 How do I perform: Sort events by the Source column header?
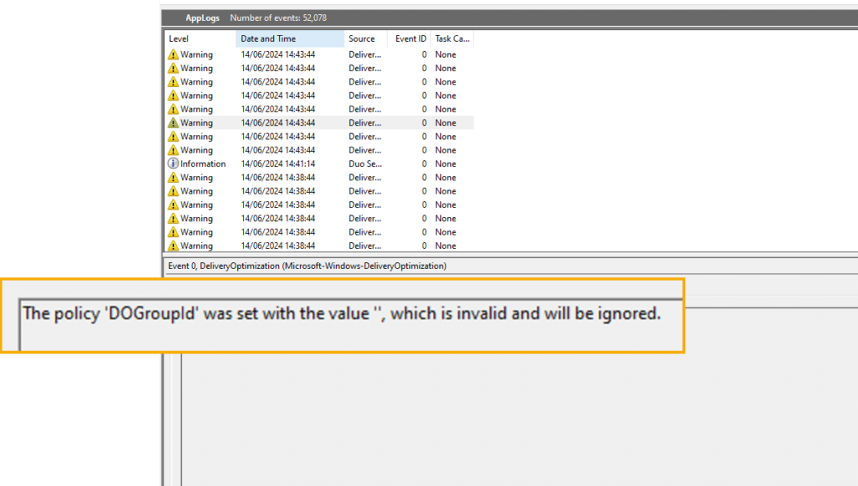click(x=366, y=39)
